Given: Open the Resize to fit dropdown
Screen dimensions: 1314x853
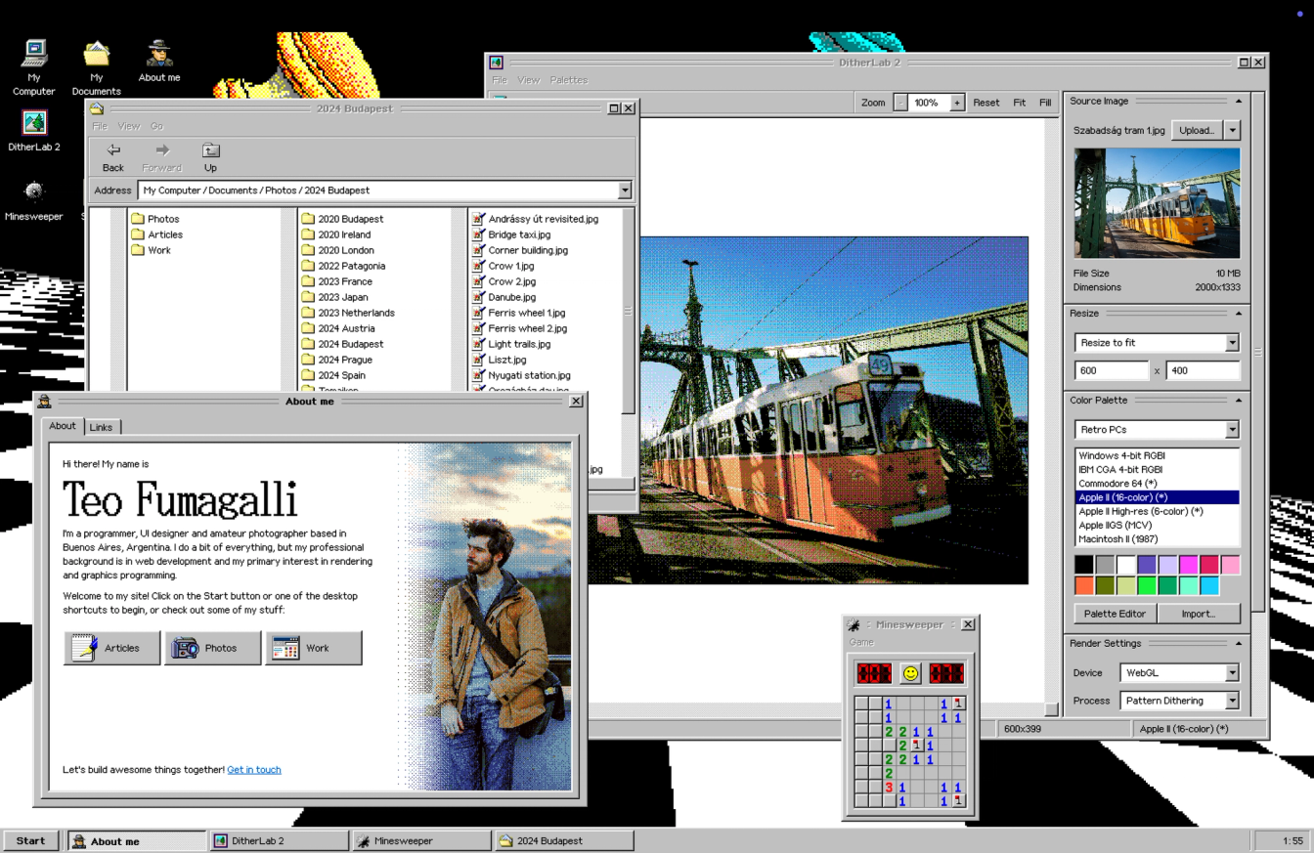Looking at the screenshot, I should tap(1231, 343).
